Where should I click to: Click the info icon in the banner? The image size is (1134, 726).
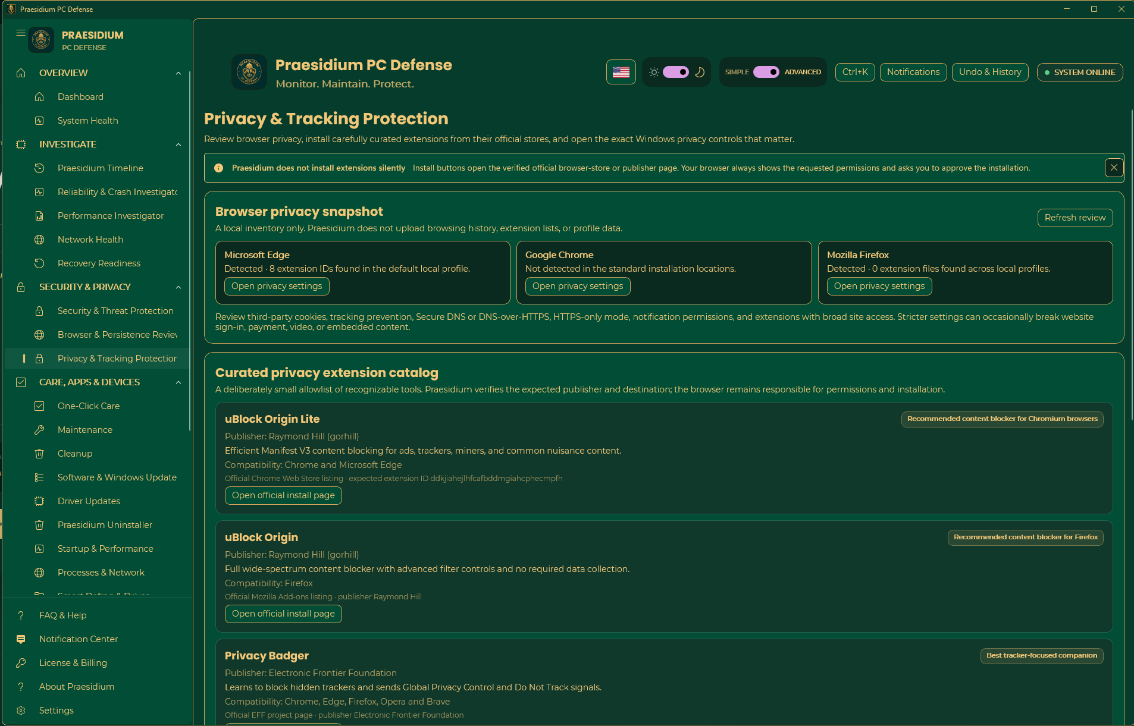218,168
